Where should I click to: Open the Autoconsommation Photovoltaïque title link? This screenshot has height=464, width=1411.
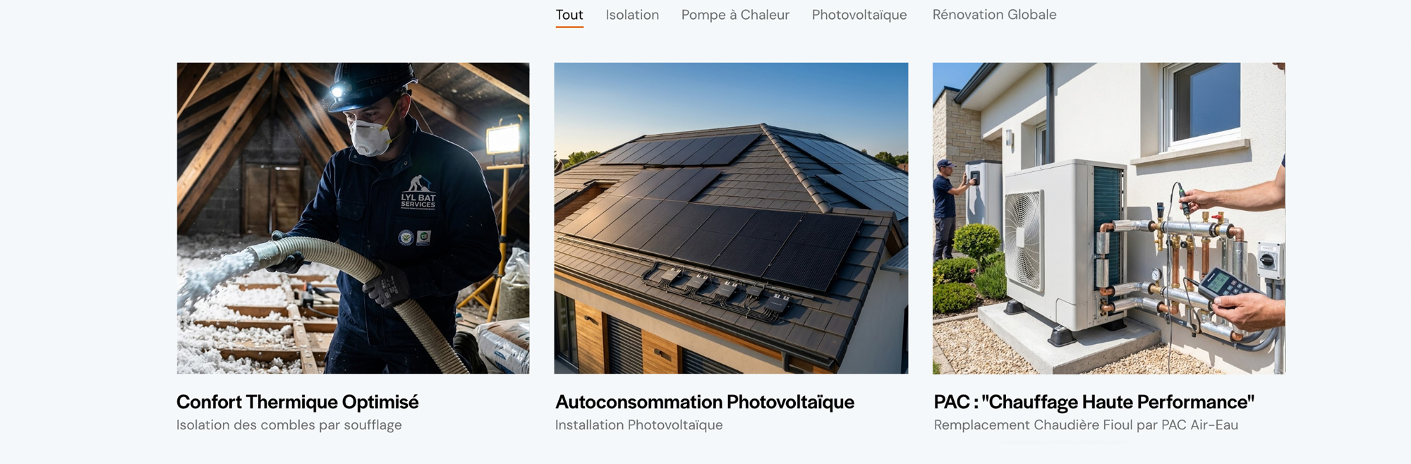click(705, 402)
